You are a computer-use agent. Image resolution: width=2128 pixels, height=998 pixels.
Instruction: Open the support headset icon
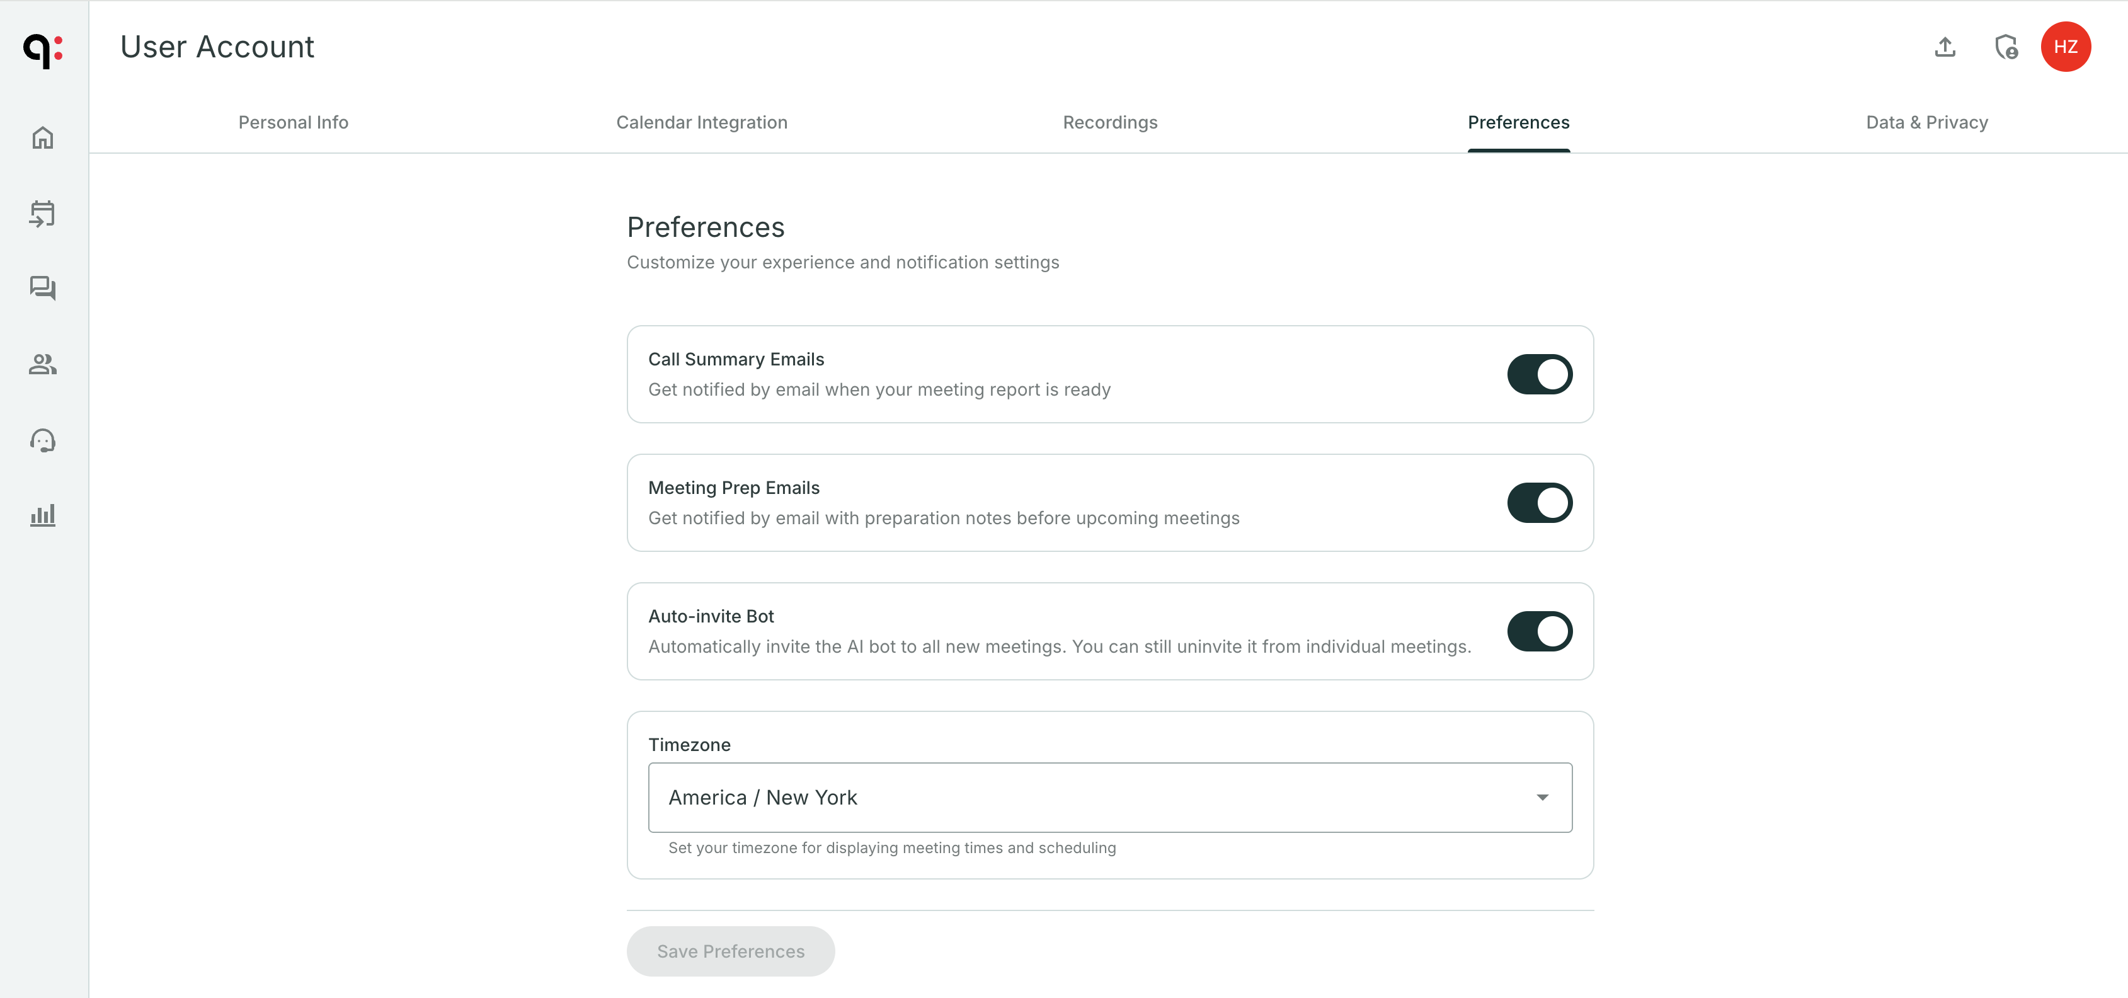pyautogui.click(x=42, y=440)
